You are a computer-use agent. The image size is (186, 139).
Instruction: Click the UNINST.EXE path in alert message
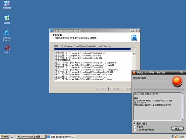click(x=153, y=101)
